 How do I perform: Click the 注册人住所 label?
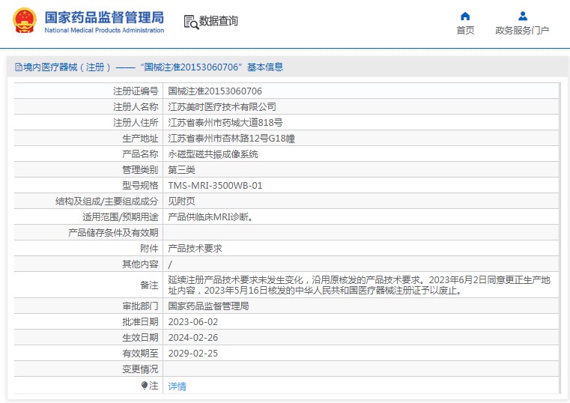pos(136,122)
